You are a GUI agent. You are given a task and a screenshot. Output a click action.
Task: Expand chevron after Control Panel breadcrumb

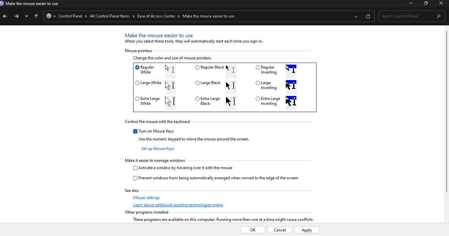point(86,16)
